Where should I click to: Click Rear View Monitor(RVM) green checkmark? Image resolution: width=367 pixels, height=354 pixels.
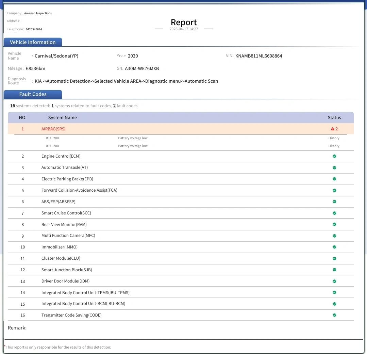334,224
